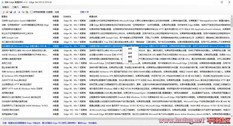233x126 pixels.
Task: Click the New file toolbar icon
Action: click(3, 12)
